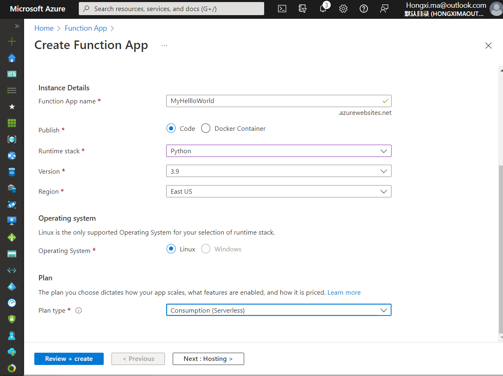503x376 pixels.
Task: Select Docker Container publish option
Action: coord(206,128)
